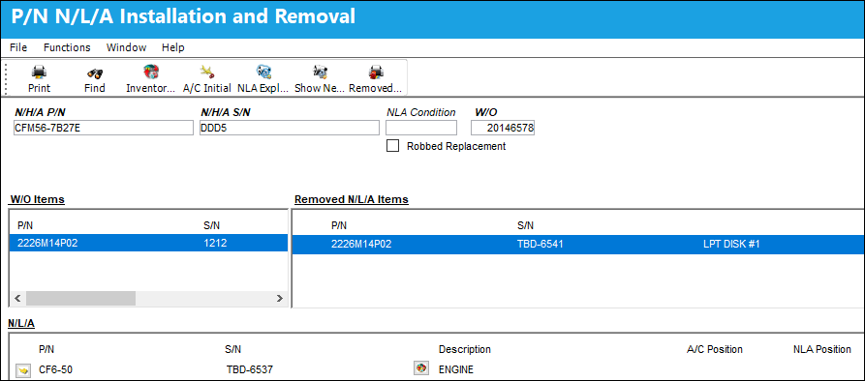
Task: Click serial TBD-6541 in Removed N/L/A Items
Action: [x=541, y=244]
